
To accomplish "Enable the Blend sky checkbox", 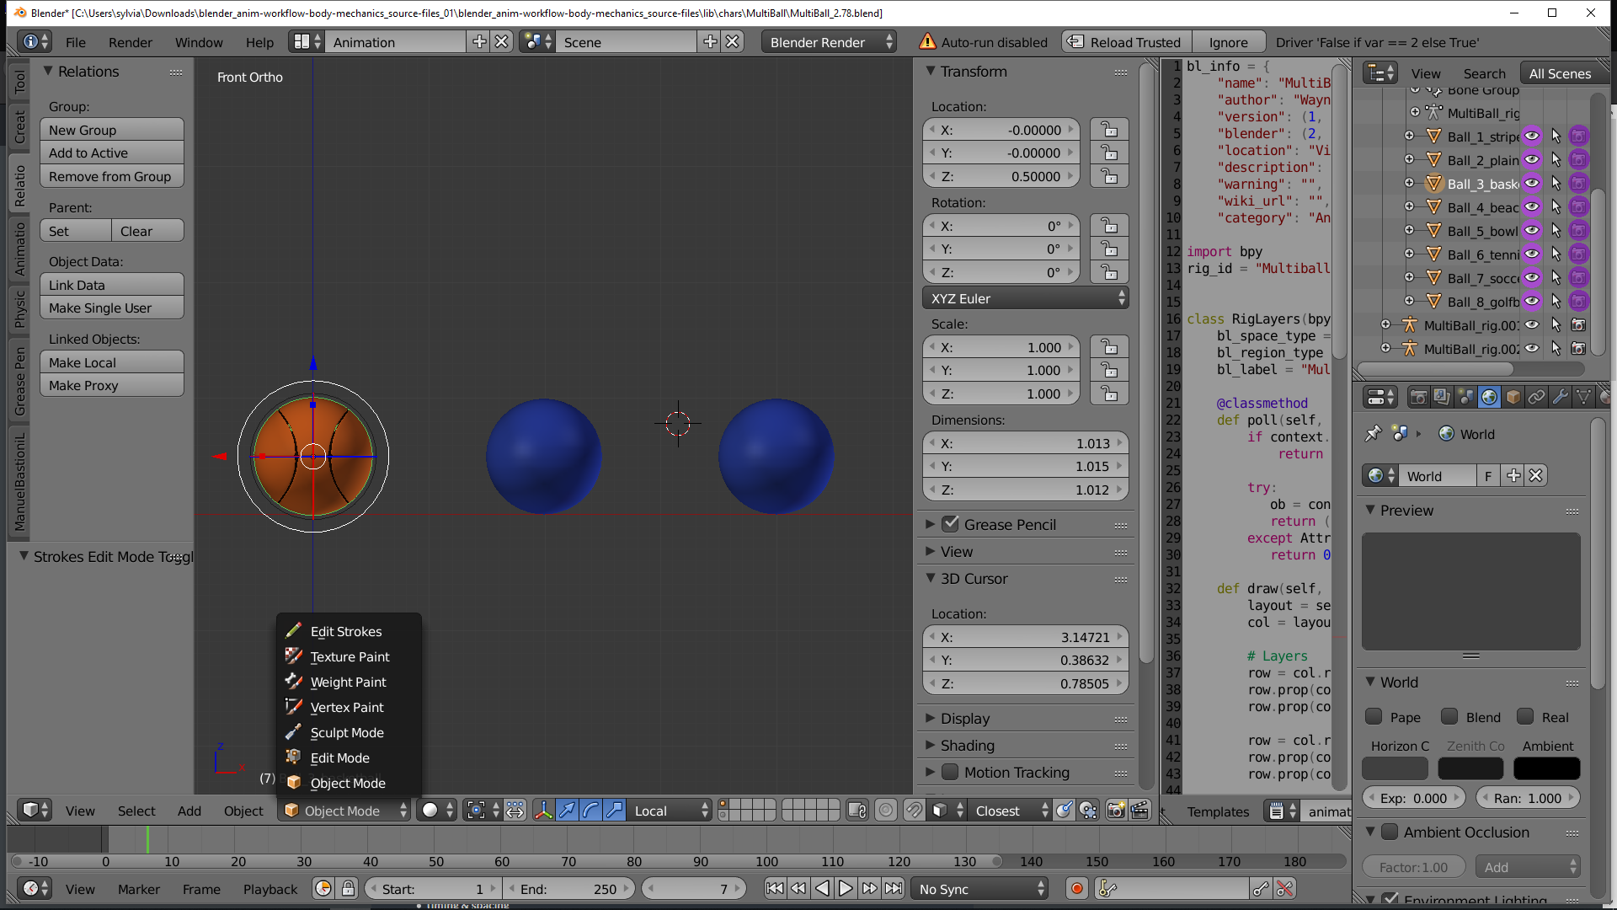I will [1449, 717].
